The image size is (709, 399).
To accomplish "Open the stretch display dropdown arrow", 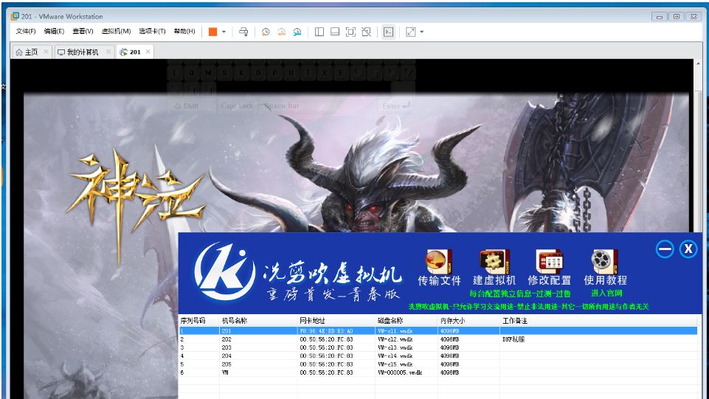I will (422, 32).
